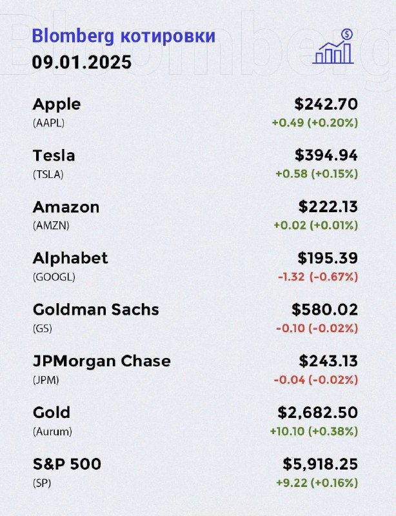The width and height of the screenshot is (396, 516).
Task: Open the Tesla stock row
Action: coord(195,164)
